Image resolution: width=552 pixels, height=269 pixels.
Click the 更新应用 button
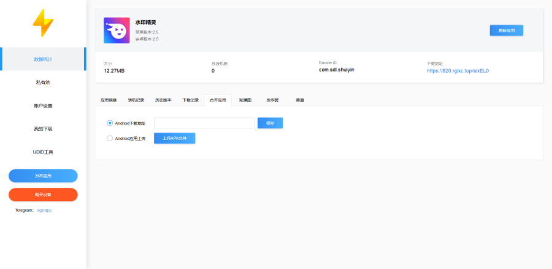tap(506, 30)
